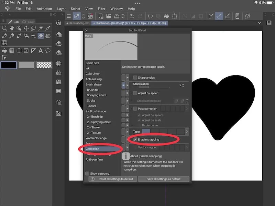Click the Undo arrow in the toolbar
Image resolution: width=275 pixels, height=206 pixels.
click(132, 16)
